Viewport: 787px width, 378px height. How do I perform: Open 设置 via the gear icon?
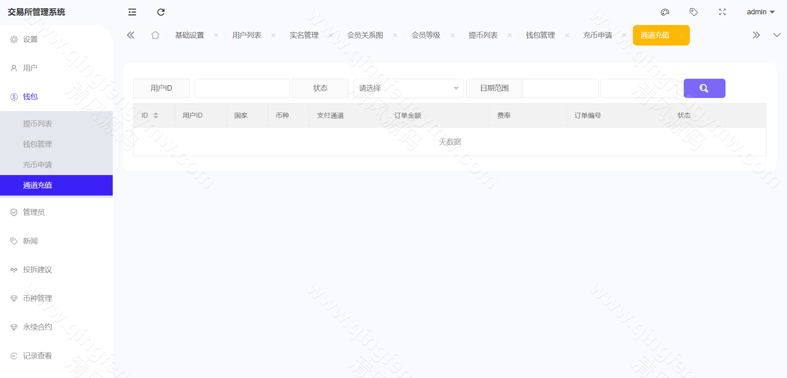point(14,39)
